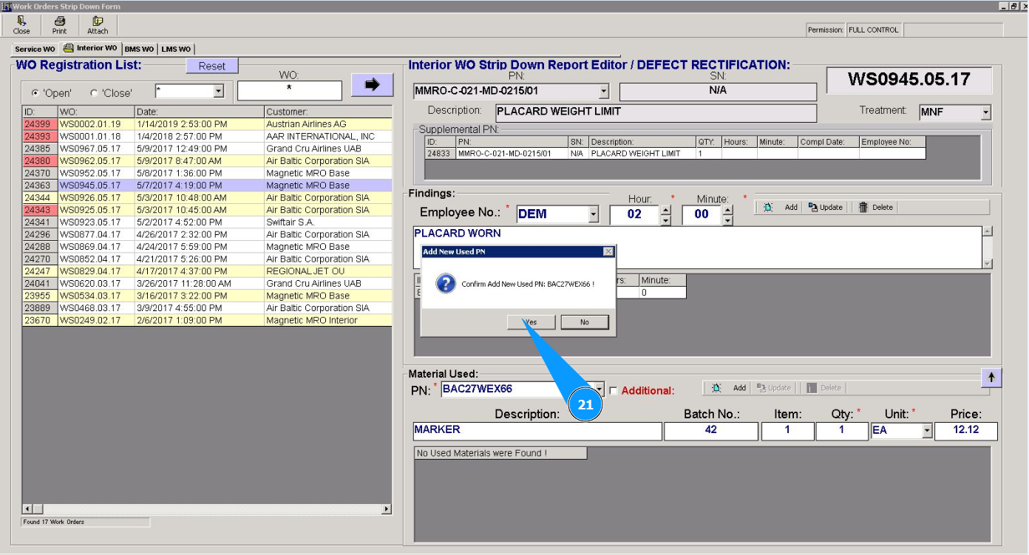This screenshot has height=555, width=1029.
Task: Switch to the BMS WO tab
Action: point(139,50)
